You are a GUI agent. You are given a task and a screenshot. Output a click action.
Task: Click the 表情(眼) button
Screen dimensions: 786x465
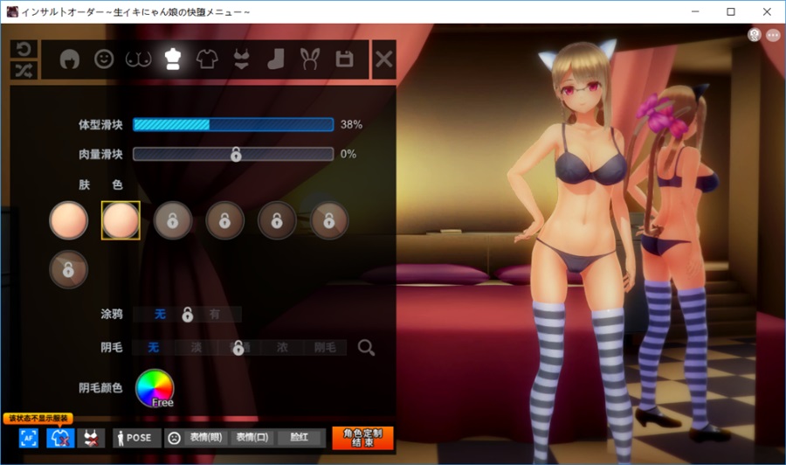(x=206, y=437)
